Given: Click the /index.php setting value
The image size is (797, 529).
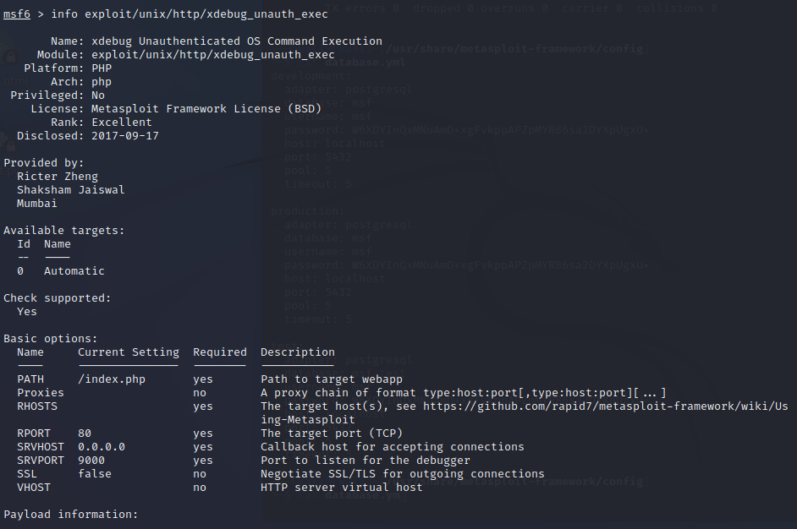Looking at the screenshot, I should click(x=112, y=379).
